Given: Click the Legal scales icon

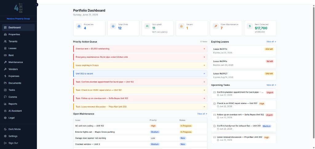Looking at the screenshot, I should point(5,118).
